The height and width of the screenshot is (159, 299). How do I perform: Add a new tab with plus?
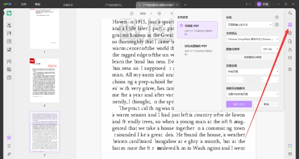coord(185,5)
